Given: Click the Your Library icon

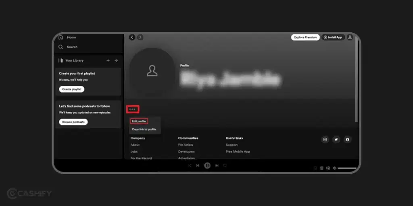Looking at the screenshot, I should tap(60, 60).
